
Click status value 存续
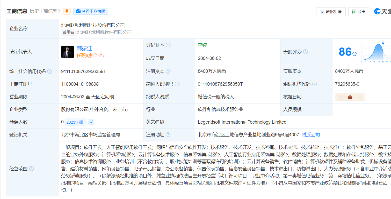202,45
